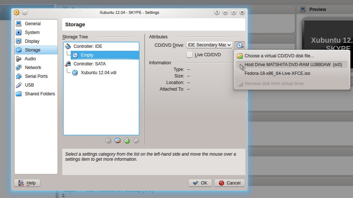Click the Remove Controller toolbar icon
This screenshot has width=353, height=198.
tap(136, 141)
